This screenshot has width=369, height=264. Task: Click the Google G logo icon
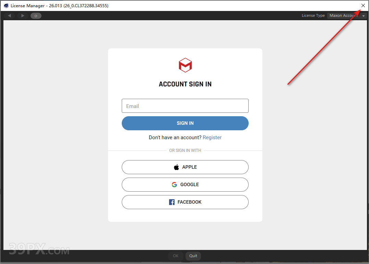(175, 185)
